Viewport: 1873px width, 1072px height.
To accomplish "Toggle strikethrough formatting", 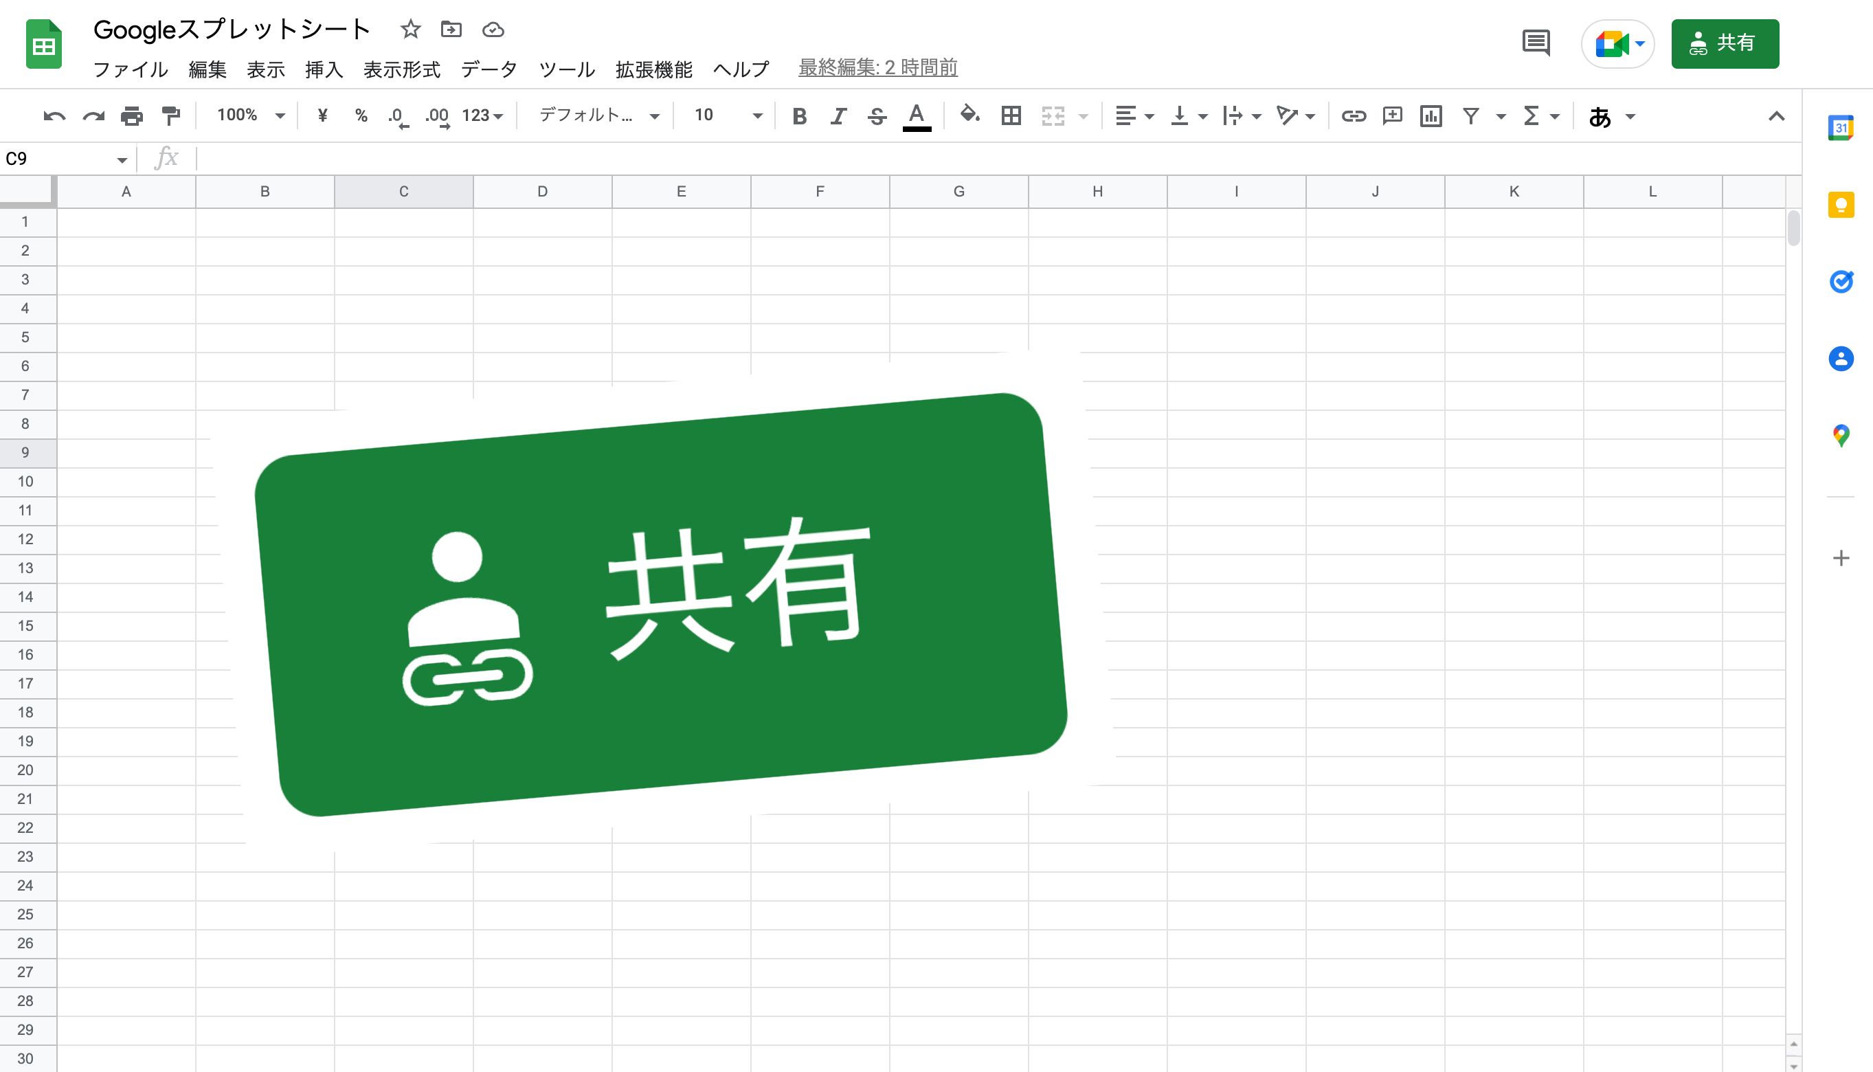I will click(x=877, y=115).
